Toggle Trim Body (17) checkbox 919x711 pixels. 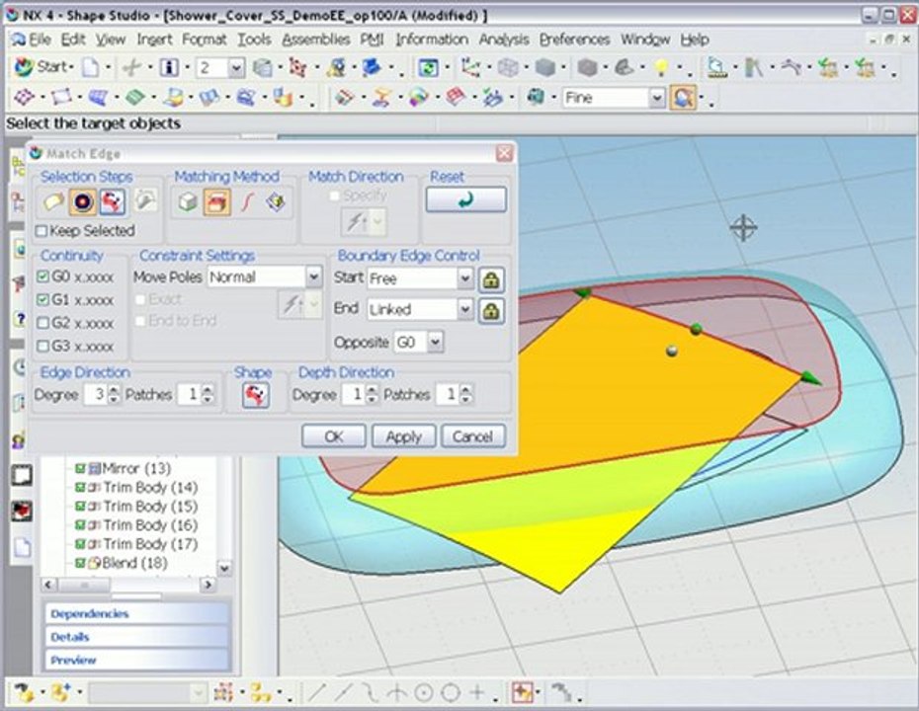click(x=80, y=544)
